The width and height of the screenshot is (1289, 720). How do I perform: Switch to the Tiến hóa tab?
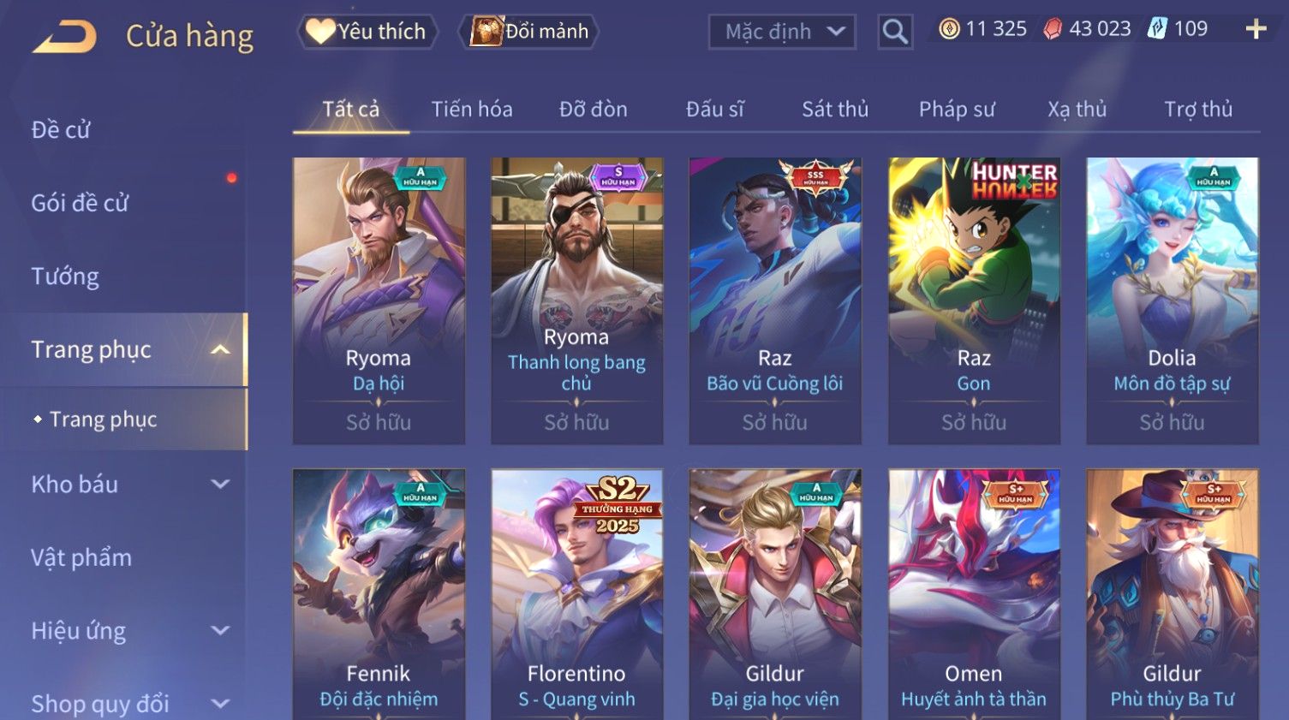[472, 110]
